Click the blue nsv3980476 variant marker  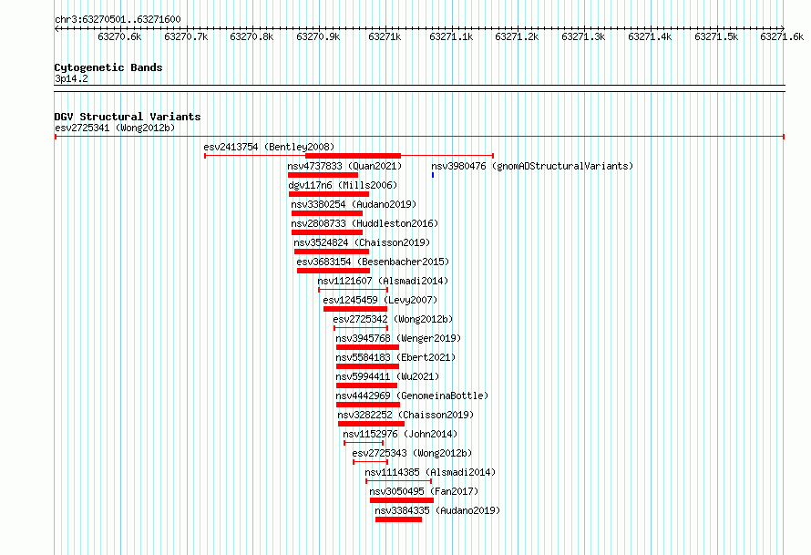(433, 175)
